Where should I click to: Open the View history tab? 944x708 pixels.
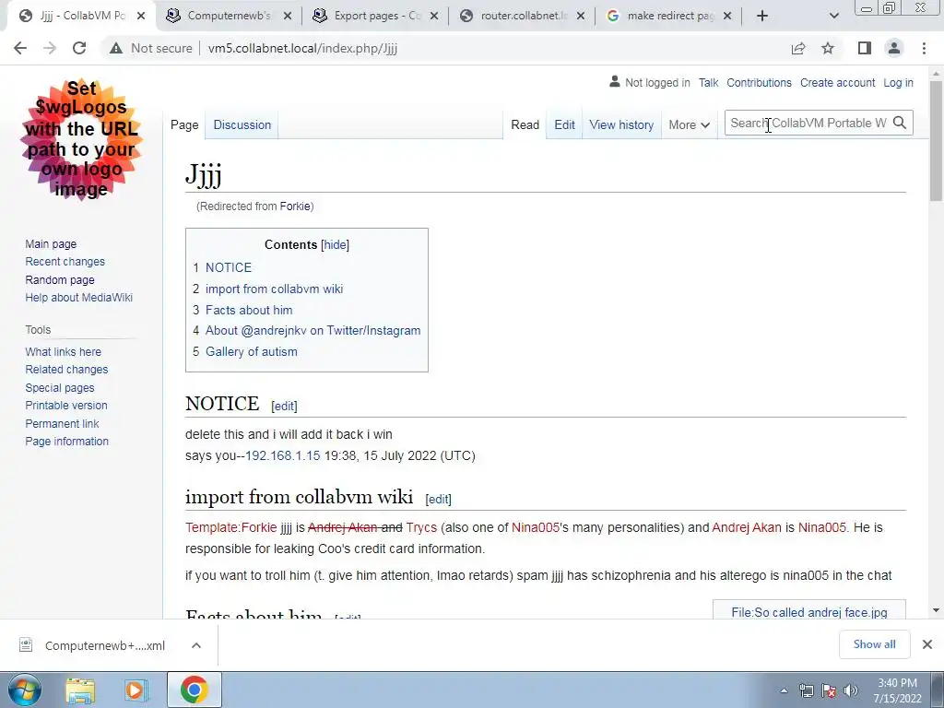point(621,124)
